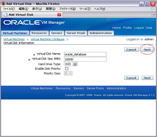Screen dimensions: 157x137
Task: Open the tab list dropdown arrow
Action: (154, 15)
